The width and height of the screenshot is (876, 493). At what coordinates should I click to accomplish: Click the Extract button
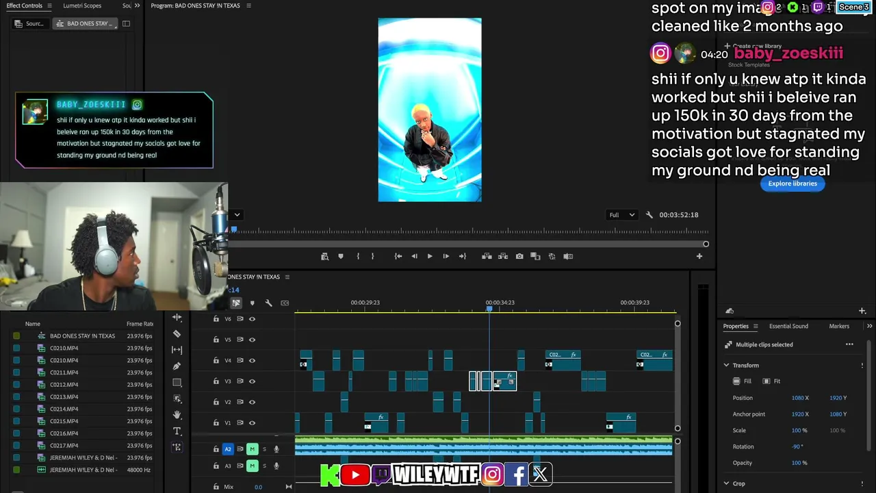(503, 256)
